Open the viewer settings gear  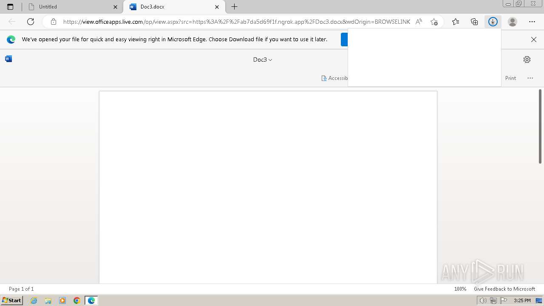pyautogui.click(x=527, y=59)
